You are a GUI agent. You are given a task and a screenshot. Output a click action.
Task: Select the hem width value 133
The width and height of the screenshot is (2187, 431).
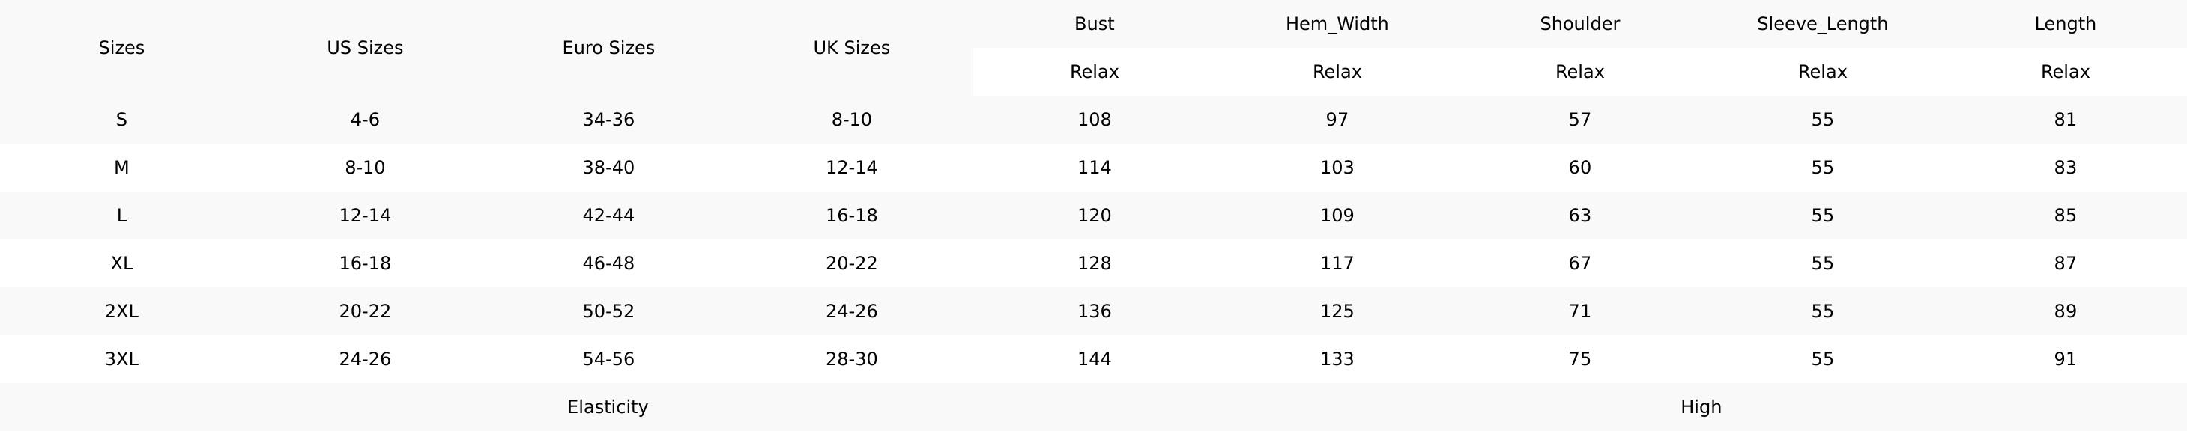(1337, 359)
